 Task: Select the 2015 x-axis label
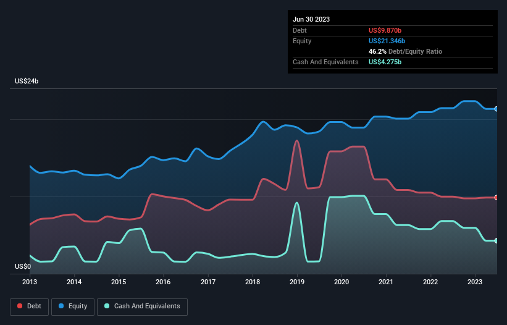pos(119,282)
